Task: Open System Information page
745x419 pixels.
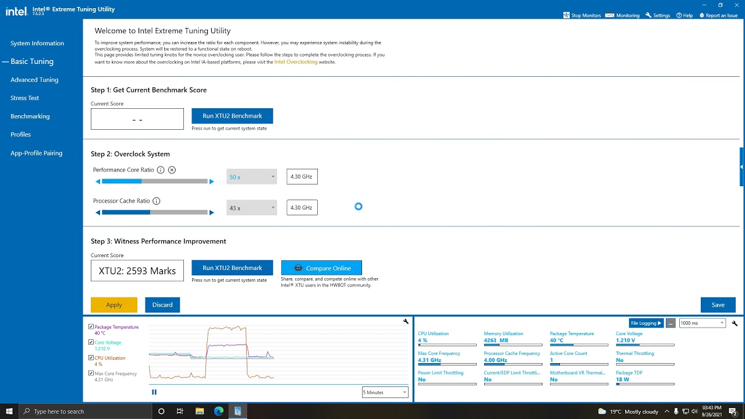Action: coord(37,43)
